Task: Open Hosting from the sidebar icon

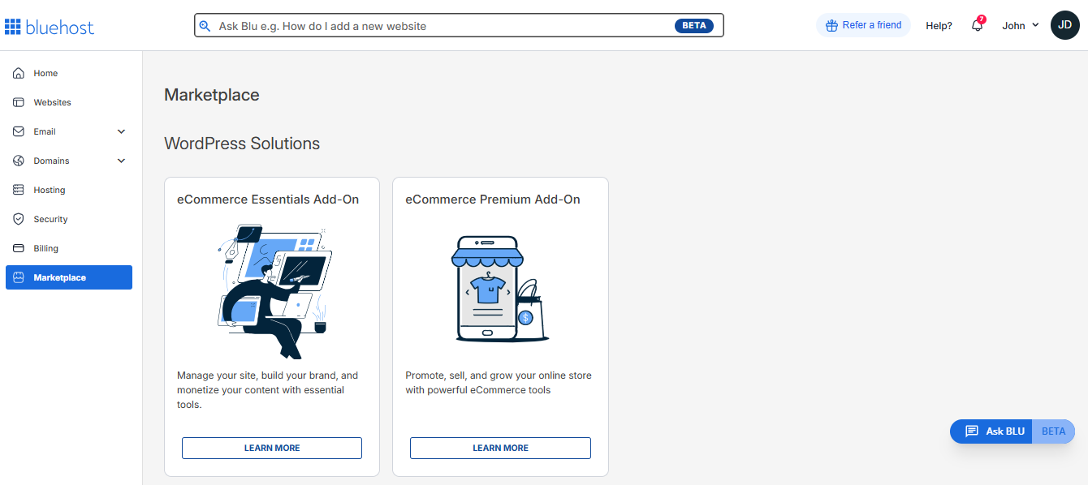Action: 18,190
